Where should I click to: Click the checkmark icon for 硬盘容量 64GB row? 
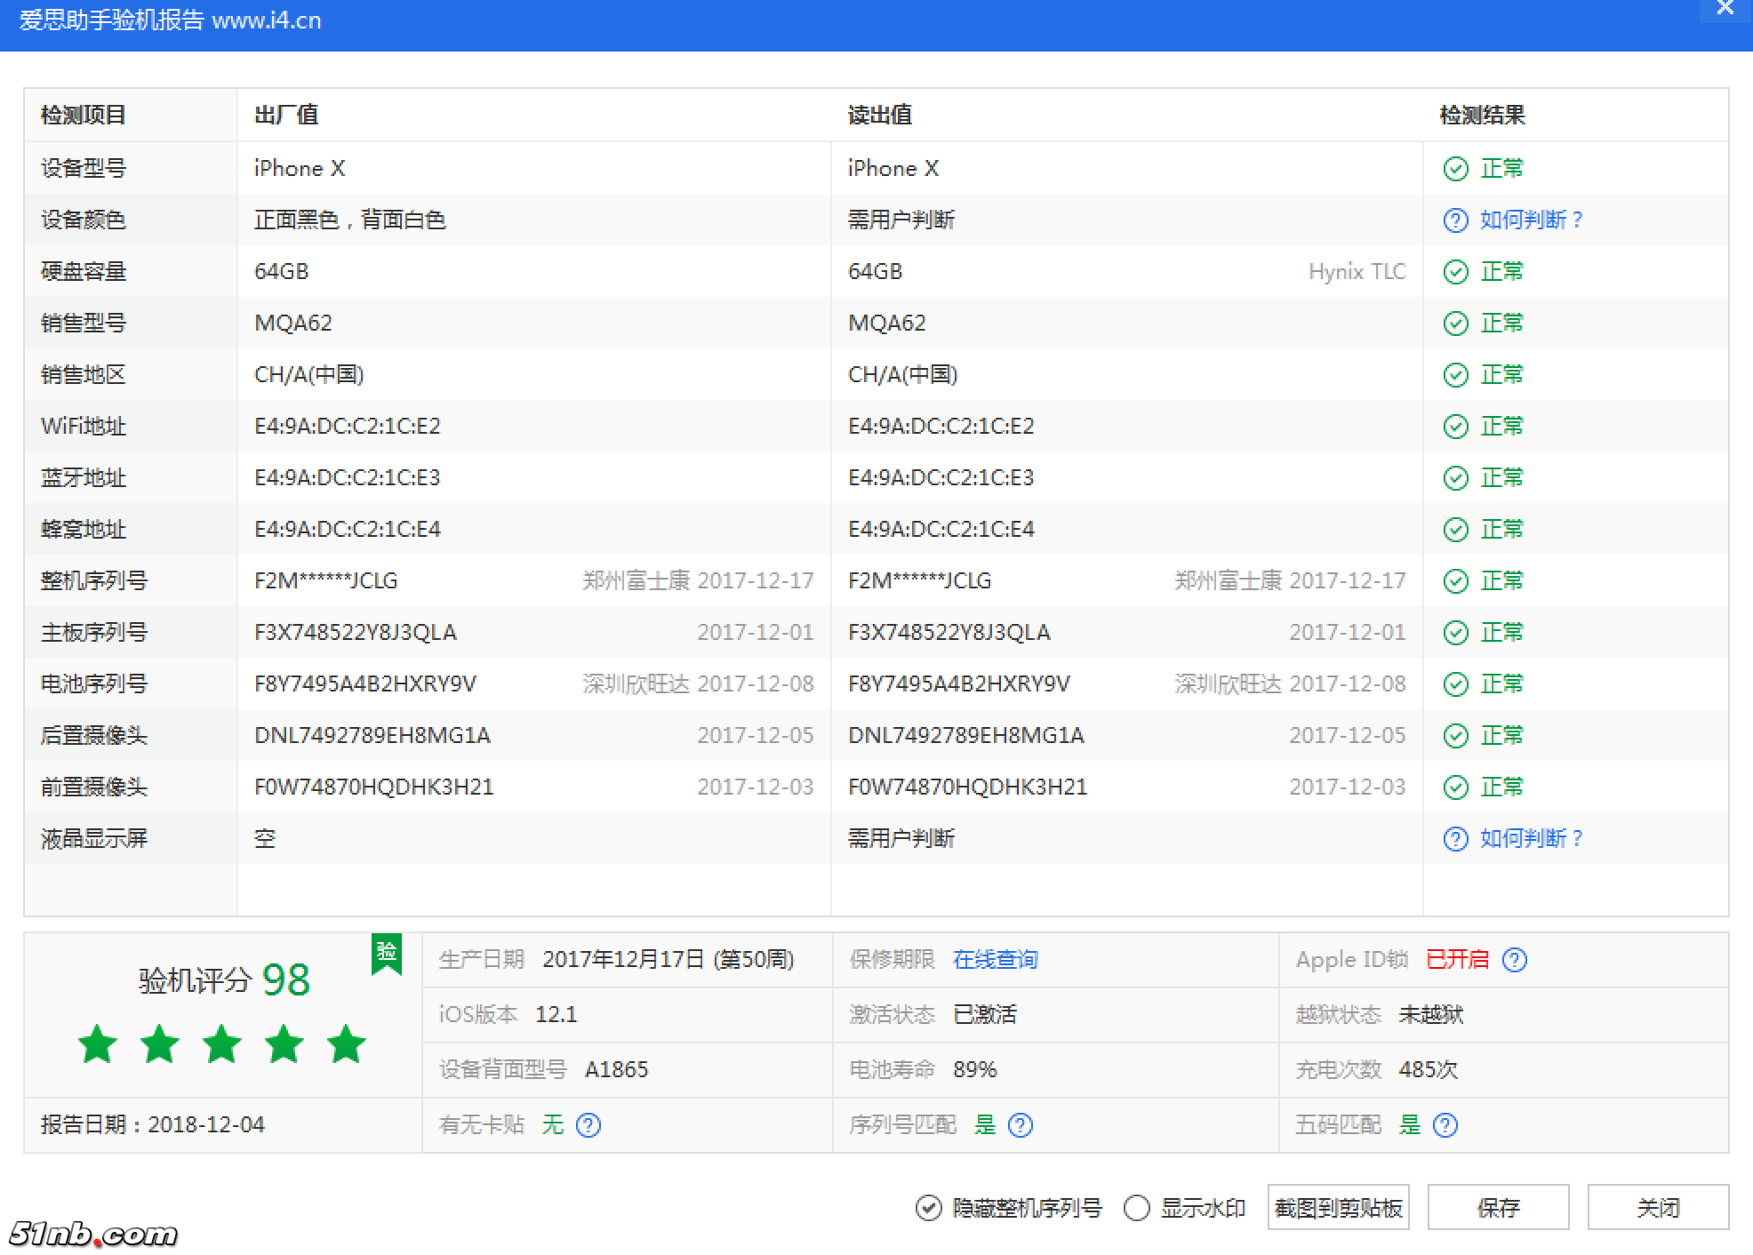[x=1455, y=271]
